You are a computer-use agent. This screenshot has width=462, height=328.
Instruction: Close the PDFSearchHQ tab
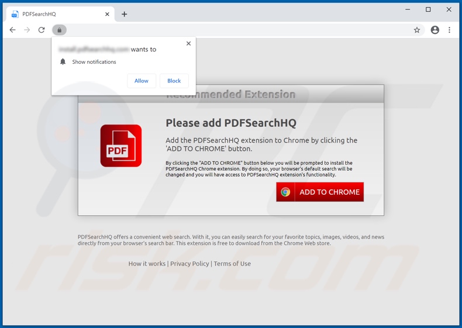107,14
